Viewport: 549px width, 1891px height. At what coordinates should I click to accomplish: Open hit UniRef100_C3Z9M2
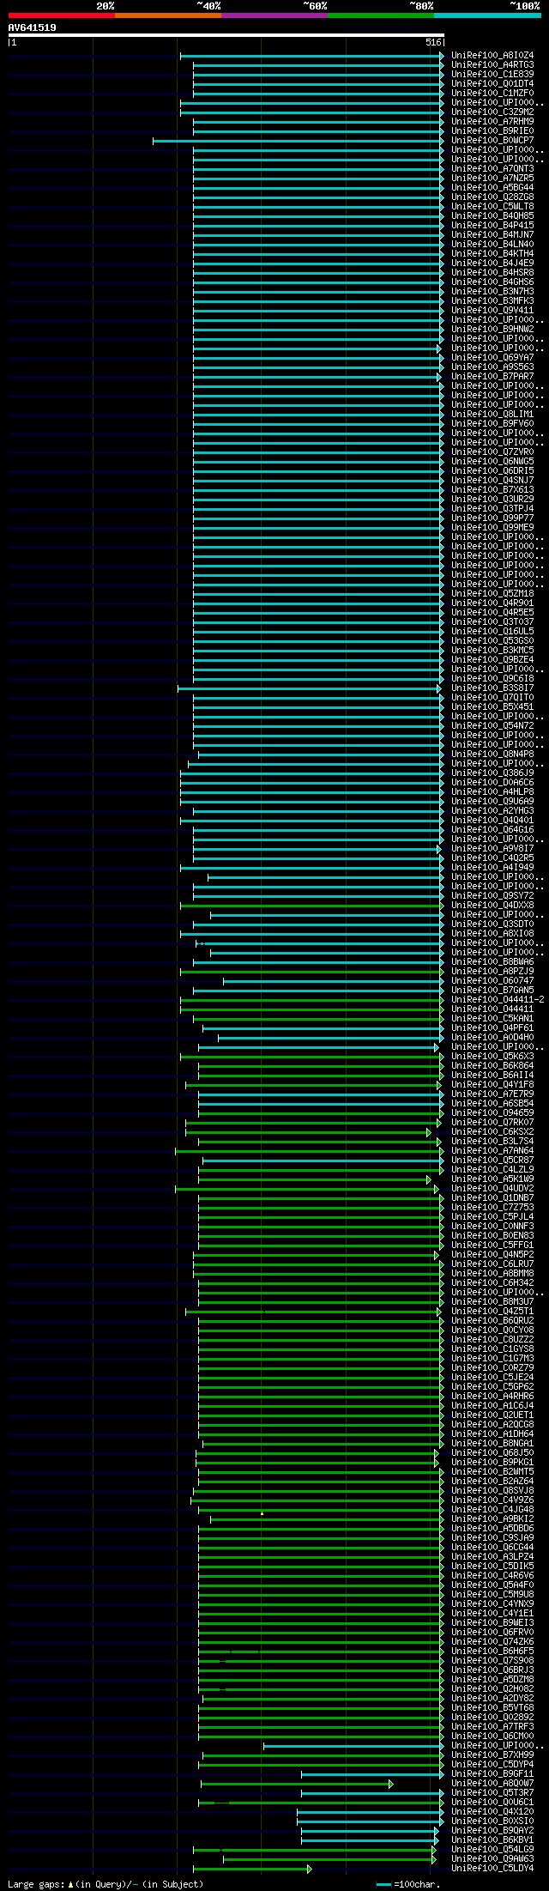point(492,112)
